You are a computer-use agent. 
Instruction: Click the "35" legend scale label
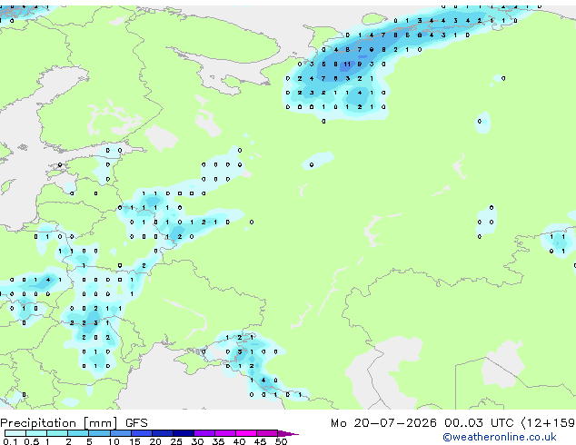(x=218, y=441)
